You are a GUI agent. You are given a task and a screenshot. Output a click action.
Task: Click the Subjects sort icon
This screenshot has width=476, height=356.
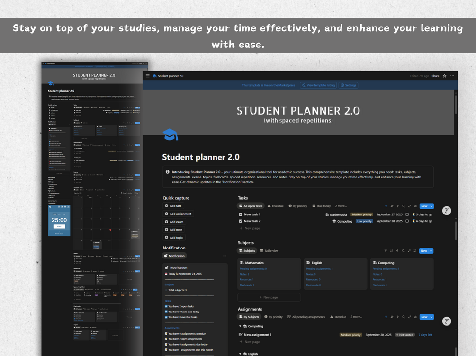(x=392, y=251)
